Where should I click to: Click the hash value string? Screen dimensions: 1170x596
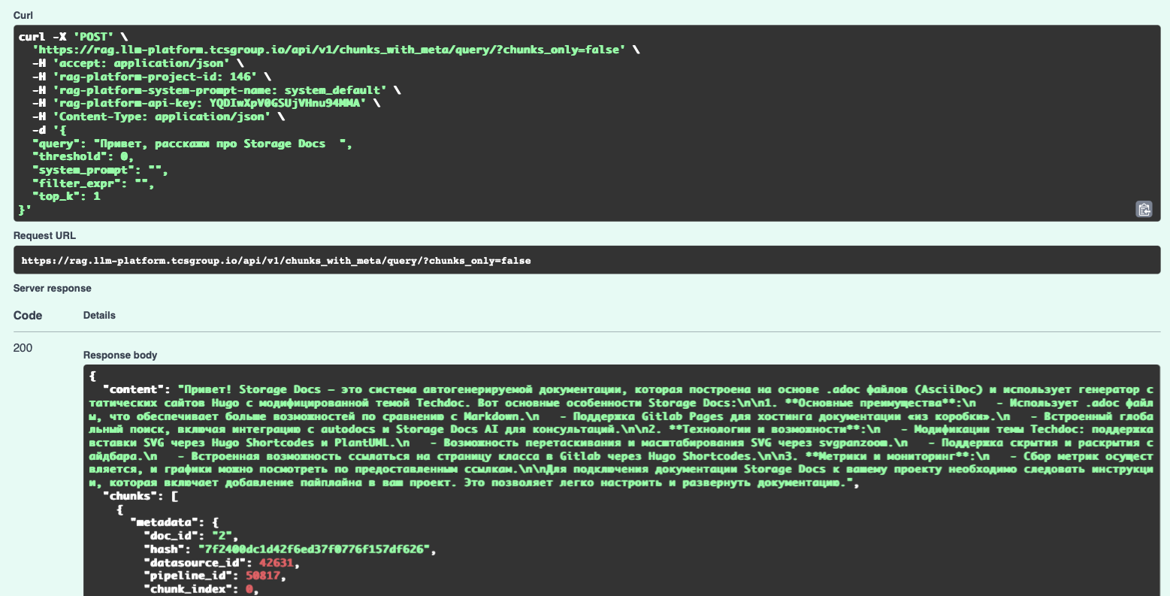(315, 549)
